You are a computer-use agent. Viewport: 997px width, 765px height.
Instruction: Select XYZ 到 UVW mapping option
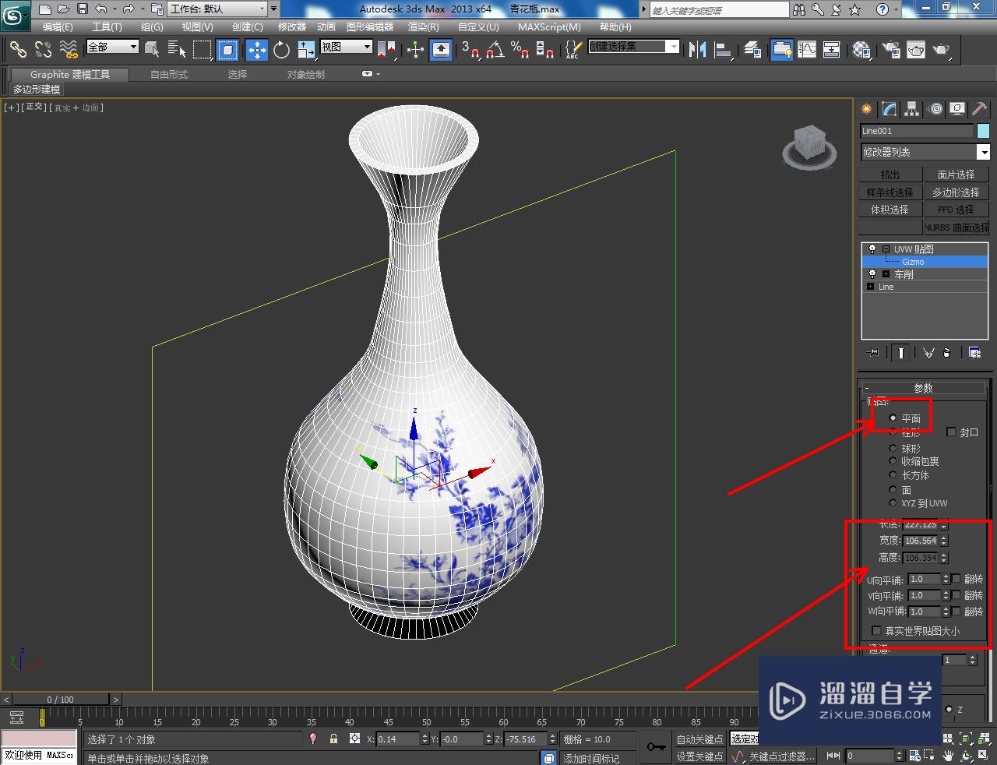(x=893, y=503)
